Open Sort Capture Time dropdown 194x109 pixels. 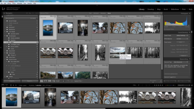(x=79, y=81)
